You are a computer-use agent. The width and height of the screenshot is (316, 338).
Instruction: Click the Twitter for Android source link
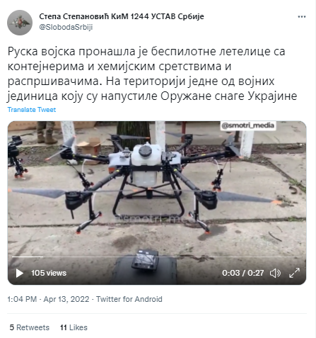tap(129, 299)
